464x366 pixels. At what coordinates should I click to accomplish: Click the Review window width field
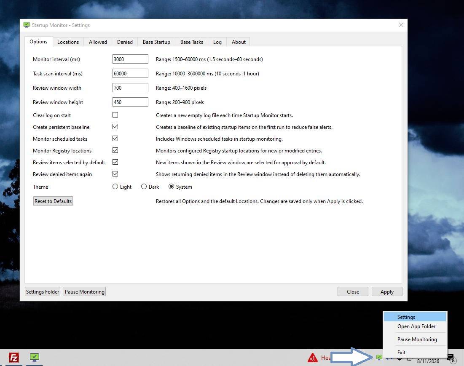130,88
